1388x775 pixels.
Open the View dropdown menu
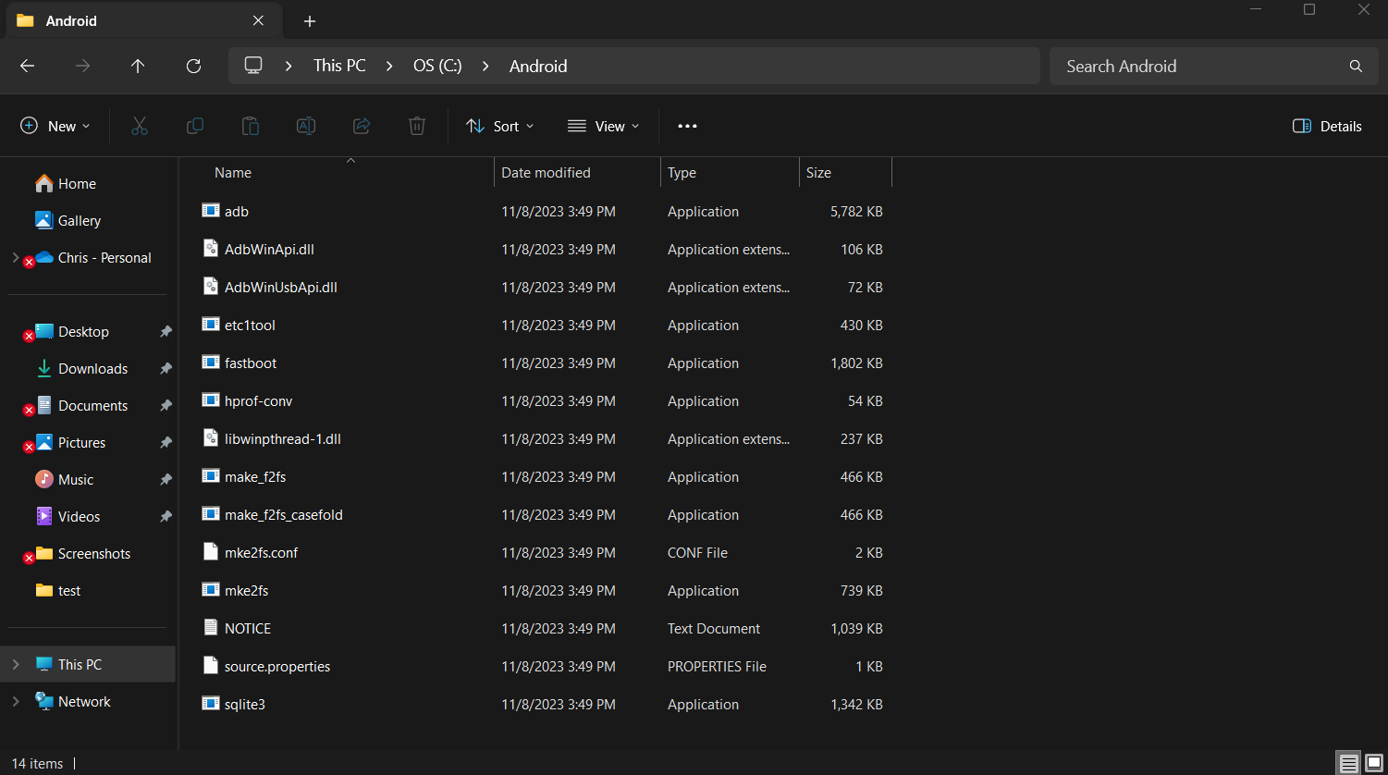click(603, 126)
